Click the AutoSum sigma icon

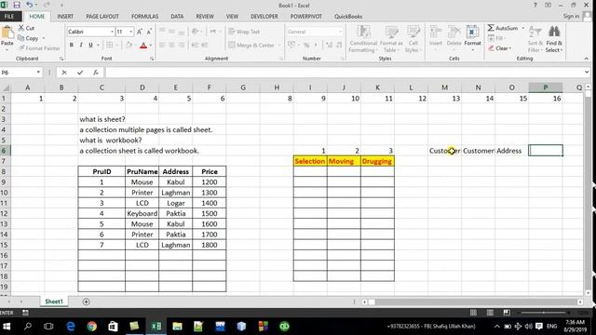point(491,28)
